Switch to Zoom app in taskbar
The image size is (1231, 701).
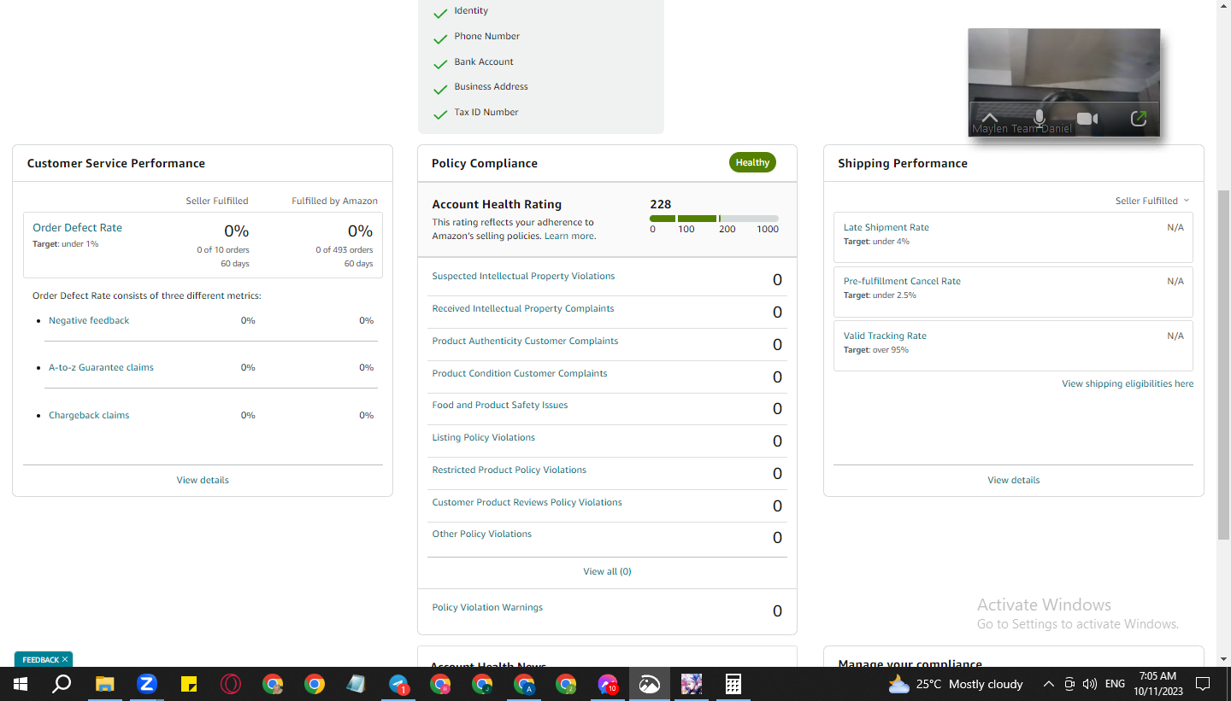[147, 684]
